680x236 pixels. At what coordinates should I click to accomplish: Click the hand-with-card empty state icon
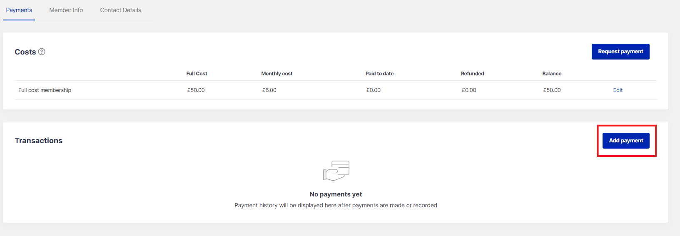[336, 171]
